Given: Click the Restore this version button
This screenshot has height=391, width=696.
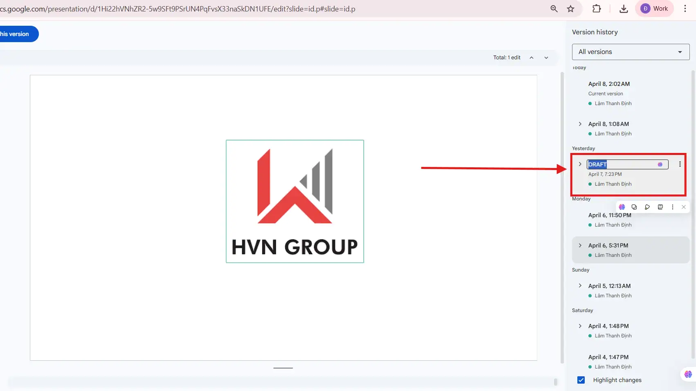Looking at the screenshot, I should (16, 34).
